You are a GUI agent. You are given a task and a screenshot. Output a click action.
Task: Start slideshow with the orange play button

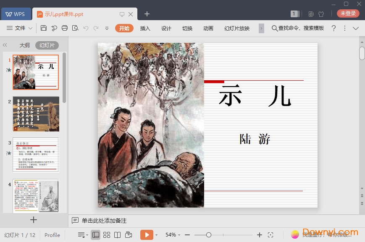click(147, 235)
